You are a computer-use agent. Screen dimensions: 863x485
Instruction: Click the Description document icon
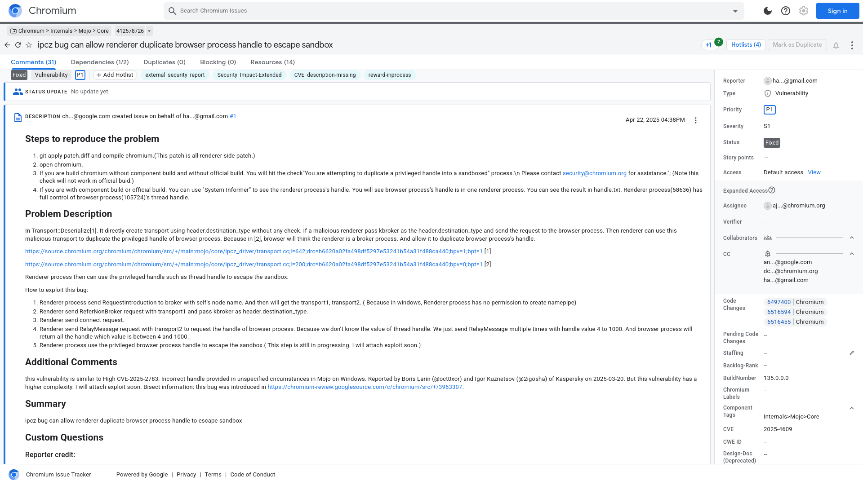18,118
